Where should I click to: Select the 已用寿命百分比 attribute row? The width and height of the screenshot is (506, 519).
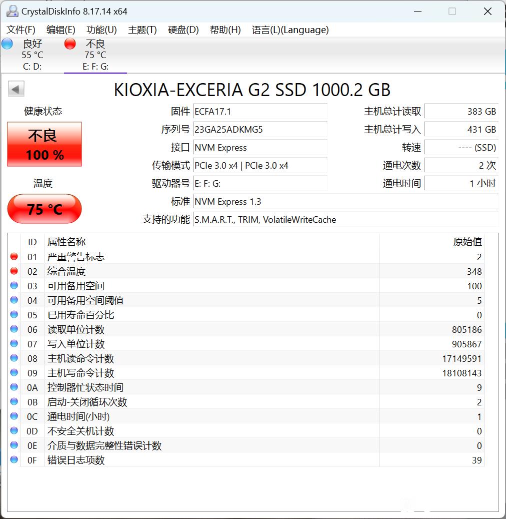click(246, 314)
